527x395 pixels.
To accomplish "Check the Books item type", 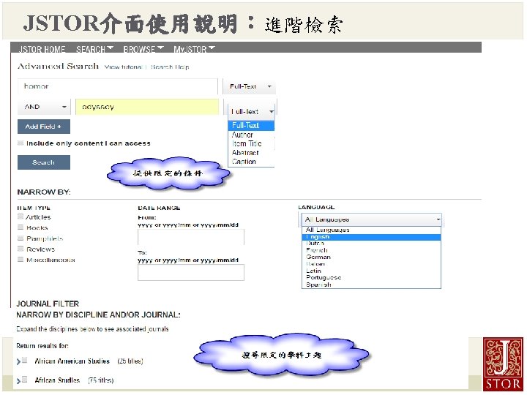I will tap(20, 227).
